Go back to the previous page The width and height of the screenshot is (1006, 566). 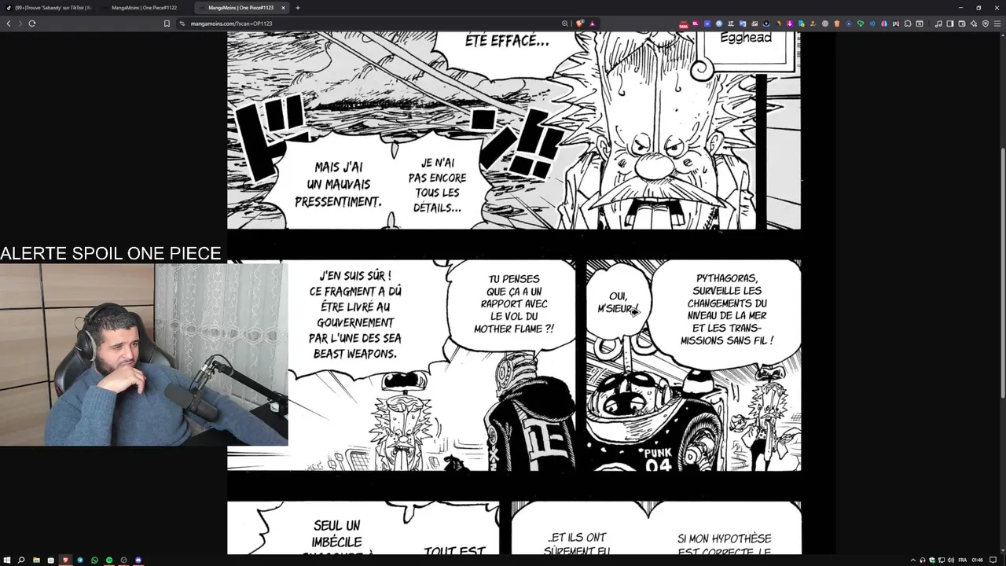click(9, 24)
